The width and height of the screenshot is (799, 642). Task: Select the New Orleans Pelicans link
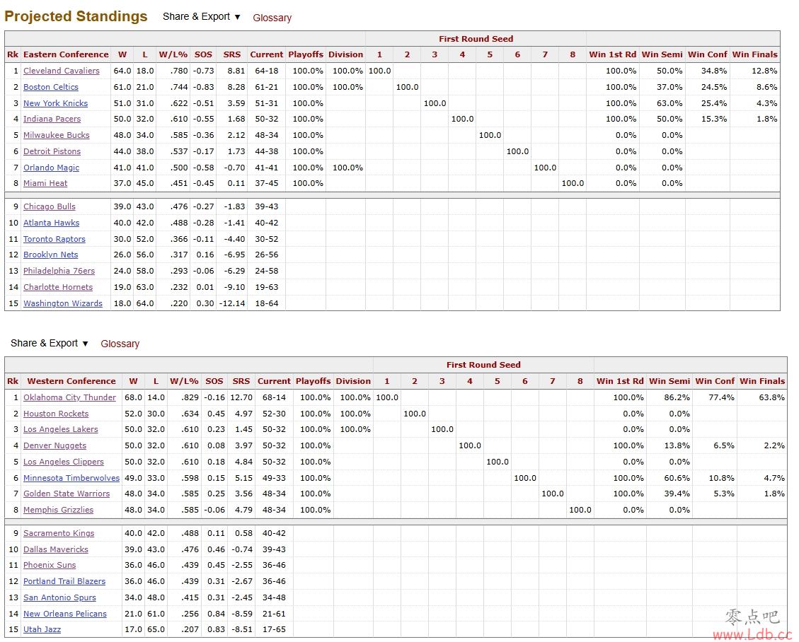pyautogui.click(x=65, y=614)
